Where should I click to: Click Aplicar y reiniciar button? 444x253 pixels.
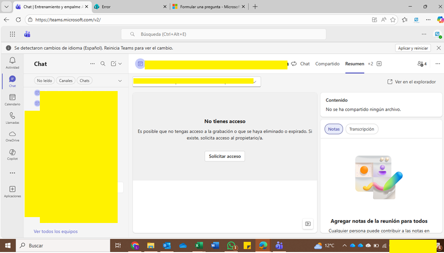413,48
